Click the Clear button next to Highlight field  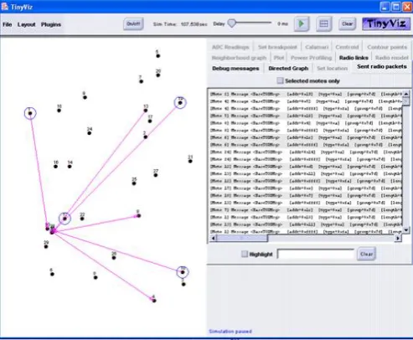tap(366, 254)
